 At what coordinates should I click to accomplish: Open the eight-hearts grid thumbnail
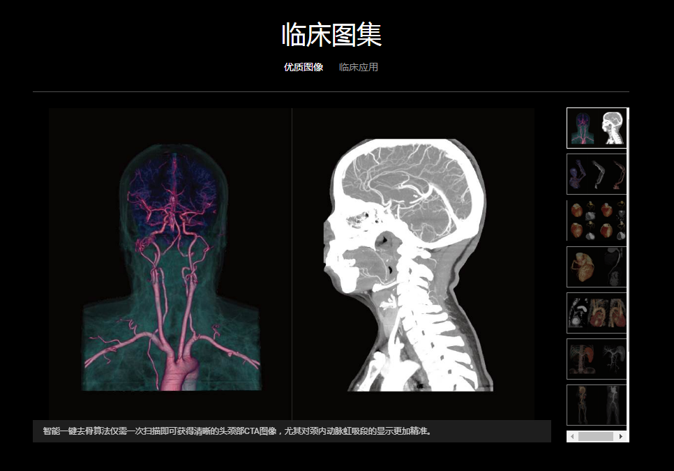tap(597, 220)
